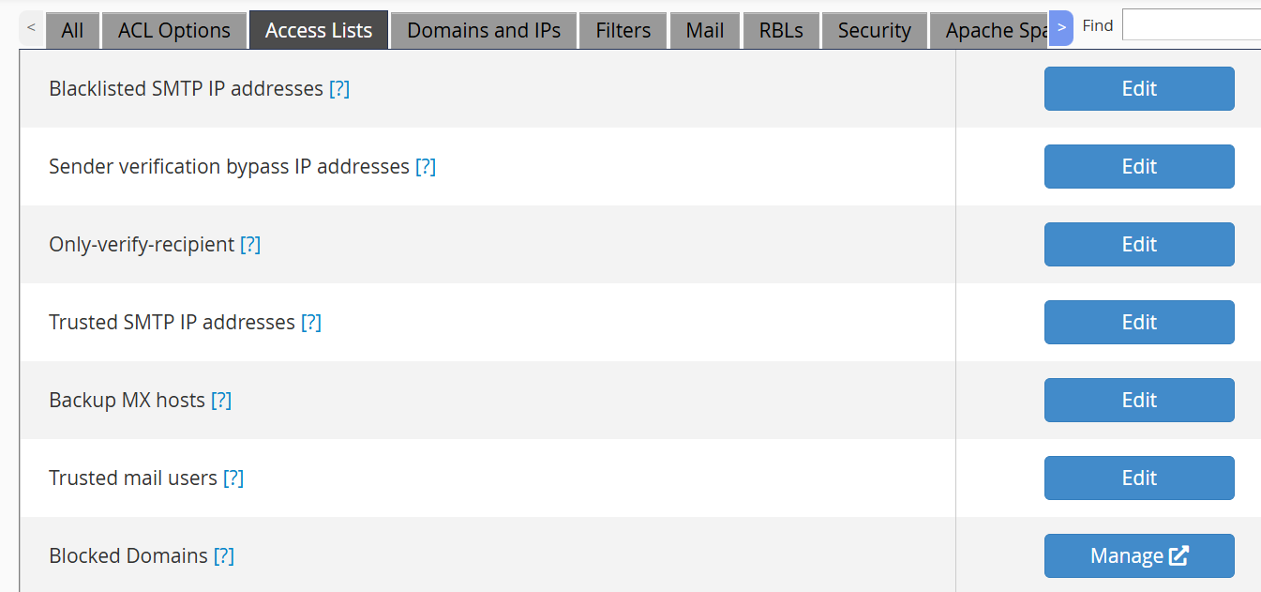1261x592 pixels.
Task: Open help for Trusted SMTP IP addresses
Action: (x=311, y=322)
